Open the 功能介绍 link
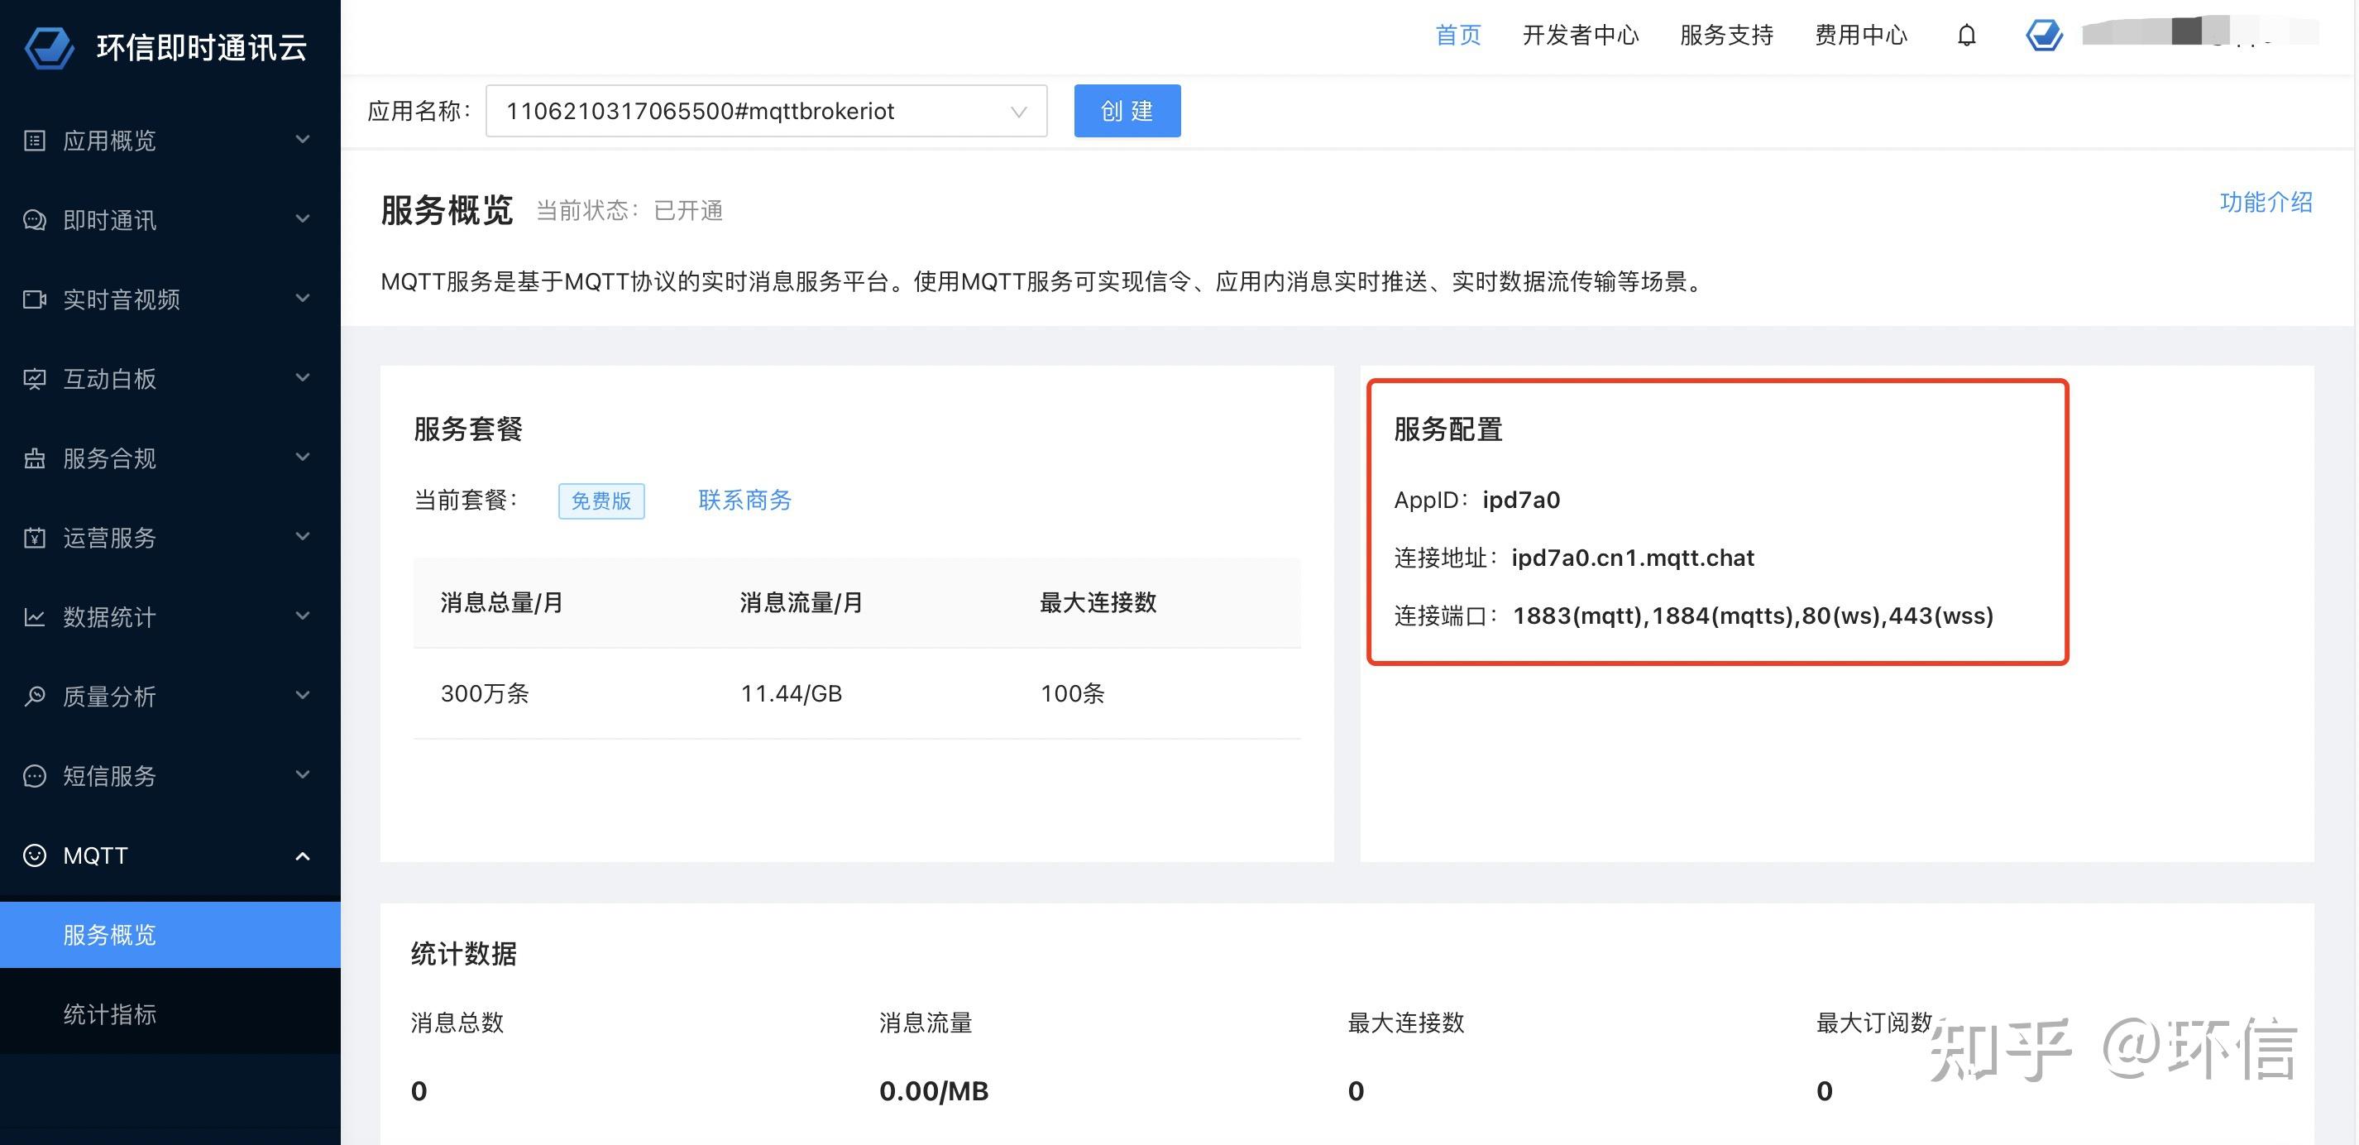The height and width of the screenshot is (1145, 2359). (x=2266, y=203)
